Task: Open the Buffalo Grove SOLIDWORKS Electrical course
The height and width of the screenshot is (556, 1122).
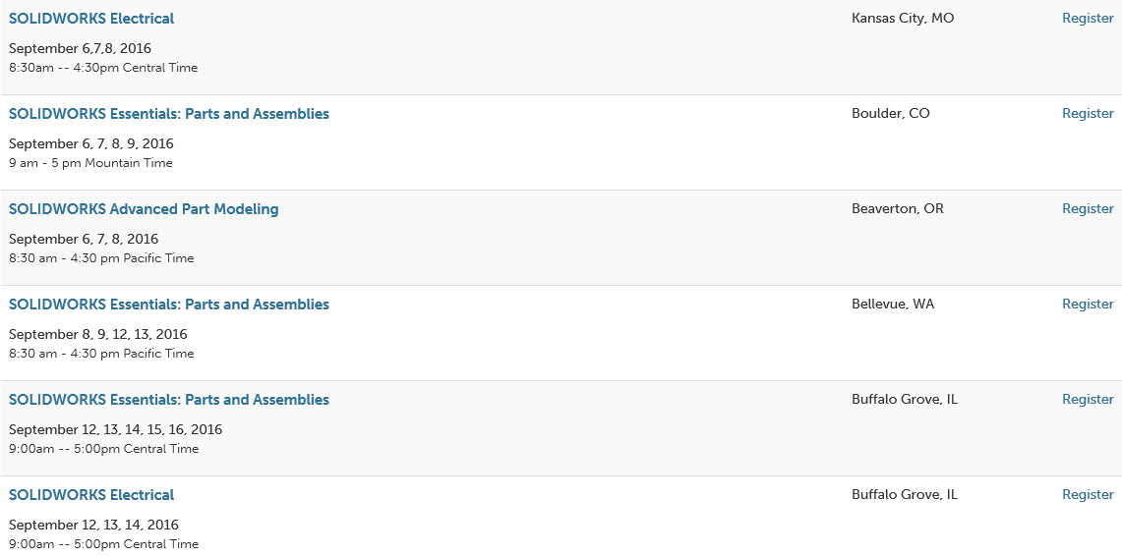Action: coord(91,495)
